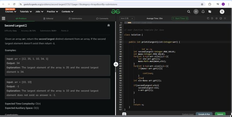The width and height of the screenshot is (232, 117).
Task: Click the Compile & Run button
Action: click(x=204, y=114)
